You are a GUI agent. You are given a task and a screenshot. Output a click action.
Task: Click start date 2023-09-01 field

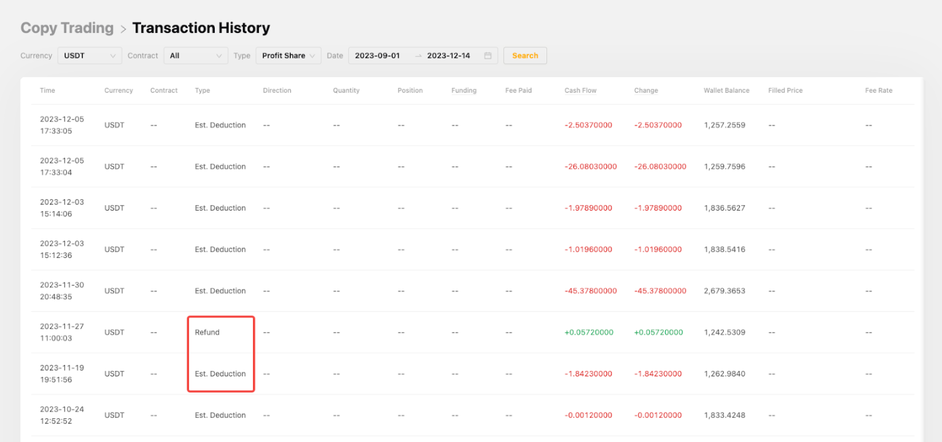[377, 56]
